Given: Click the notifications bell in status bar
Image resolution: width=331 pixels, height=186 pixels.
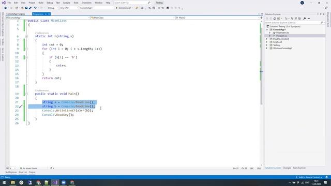Looking at the screenshot, I should tap(326, 177).
